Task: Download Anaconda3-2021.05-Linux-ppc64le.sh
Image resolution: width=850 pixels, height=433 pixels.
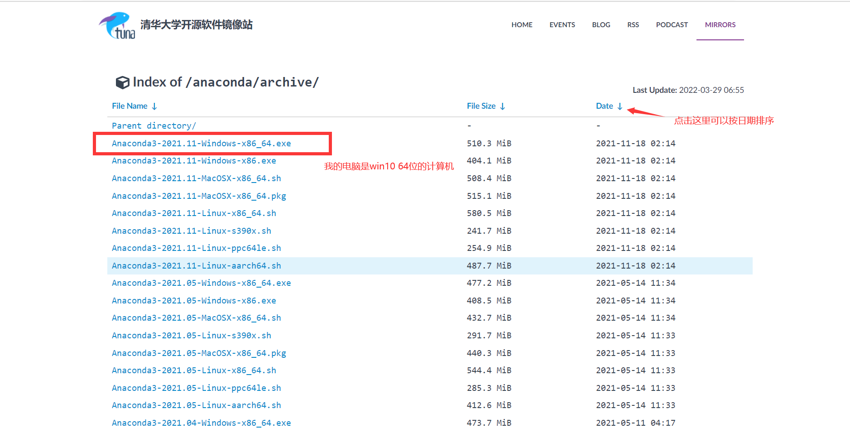Action: [197, 388]
